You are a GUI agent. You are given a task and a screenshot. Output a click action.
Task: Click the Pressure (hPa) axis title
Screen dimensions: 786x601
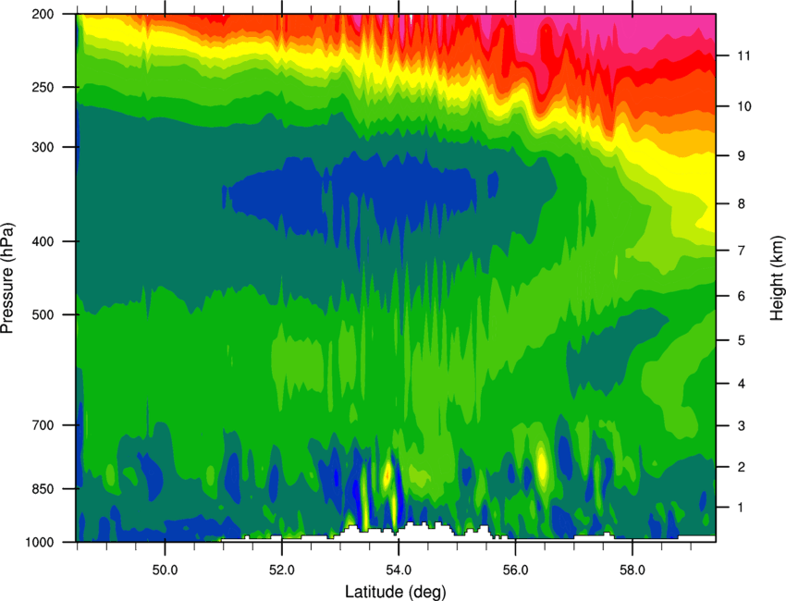pyautogui.click(x=7, y=278)
